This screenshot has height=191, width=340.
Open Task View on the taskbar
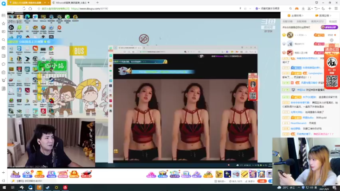tap(13, 188)
